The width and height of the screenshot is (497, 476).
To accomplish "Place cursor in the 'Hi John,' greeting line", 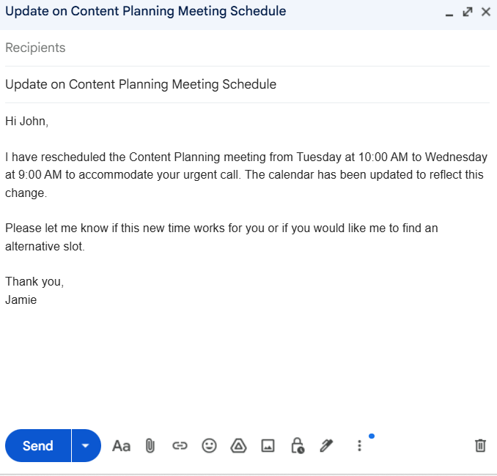I will coord(27,122).
